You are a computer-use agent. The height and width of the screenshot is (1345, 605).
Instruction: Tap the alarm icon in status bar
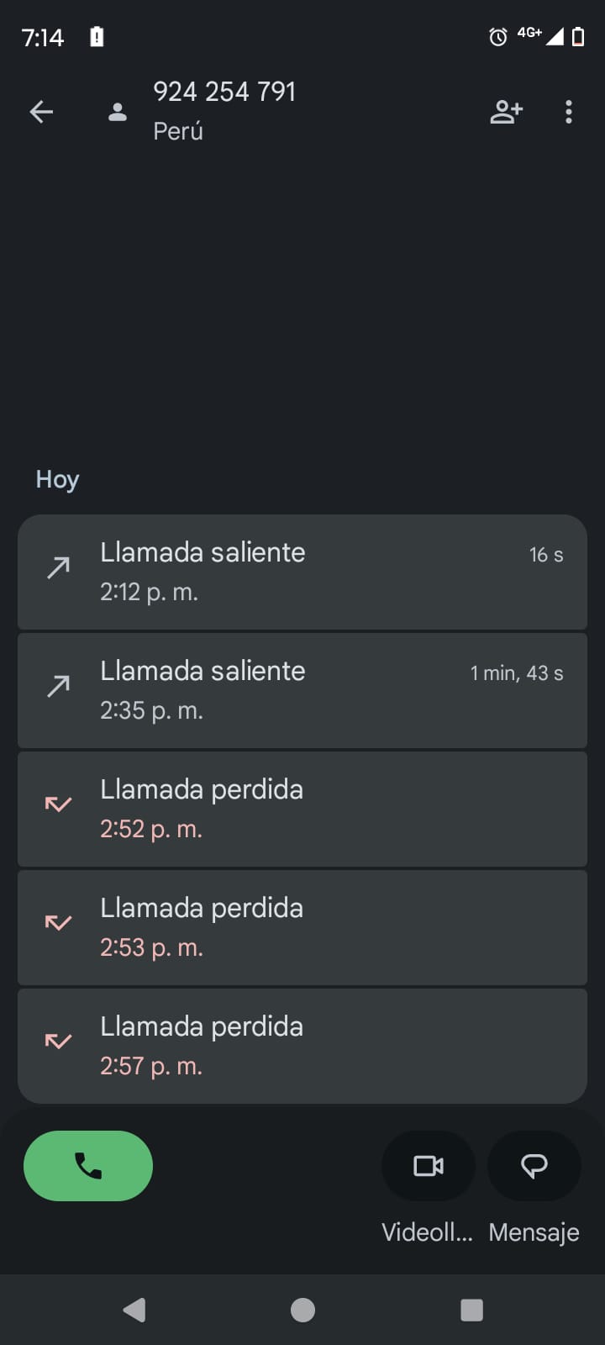pyautogui.click(x=498, y=36)
